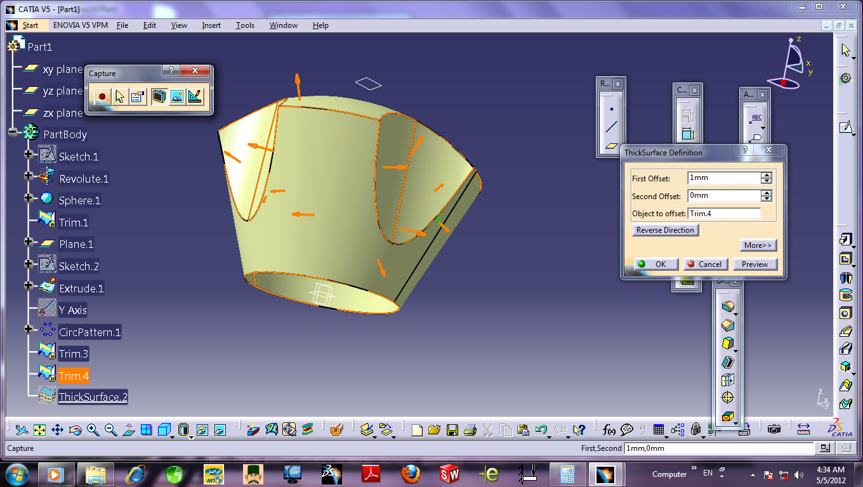Expand Extrude.1 tree node
Screen dimensions: 863x487
click(x=28, y=285)
